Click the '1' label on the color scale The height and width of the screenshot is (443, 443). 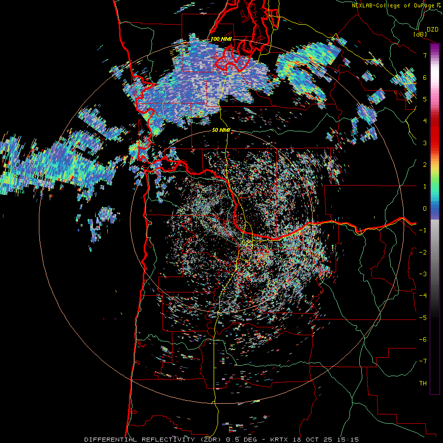point(425,187)
